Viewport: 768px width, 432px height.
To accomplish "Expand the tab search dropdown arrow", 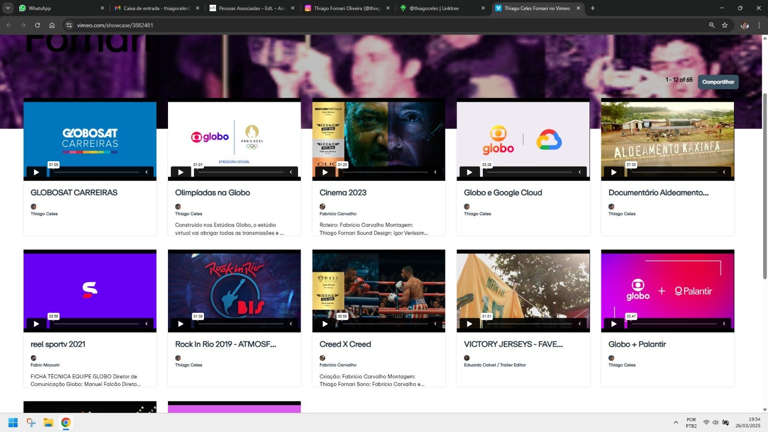I will [x=8, y=8].
